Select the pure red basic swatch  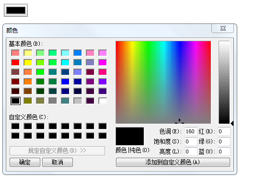[15, 62]
